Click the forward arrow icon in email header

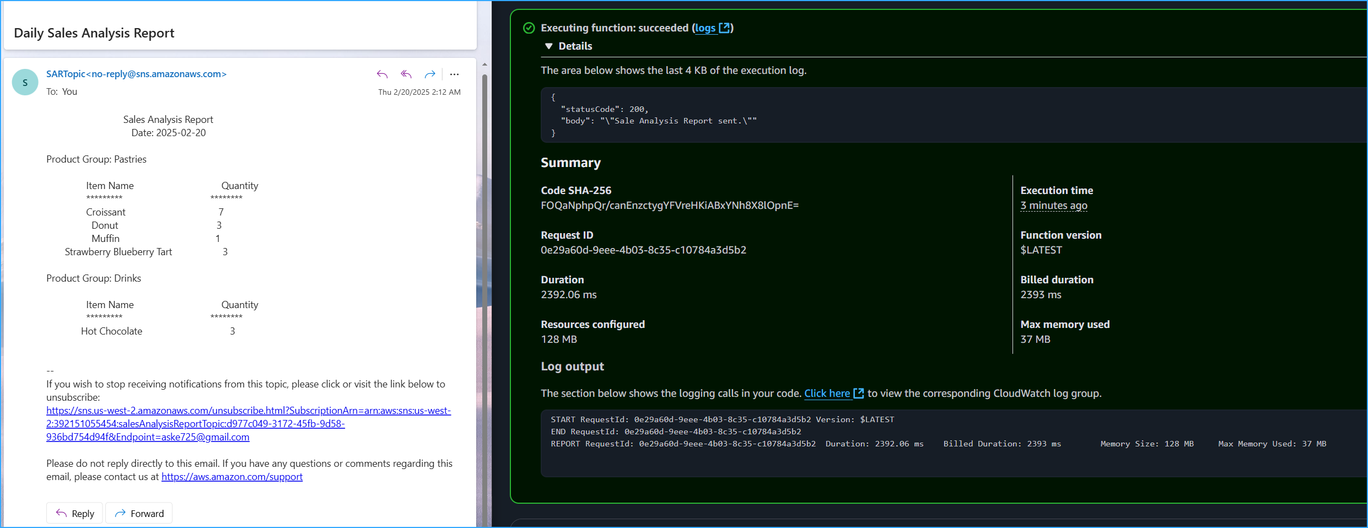pos(430,74)
